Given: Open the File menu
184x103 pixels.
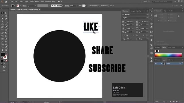Looking at the screenshot, I should point(12,2).
